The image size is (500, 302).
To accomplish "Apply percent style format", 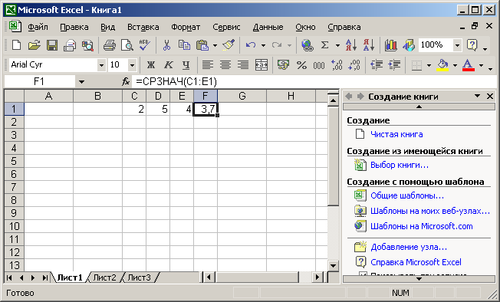I will pyautogui.click(x=301, y=65).
